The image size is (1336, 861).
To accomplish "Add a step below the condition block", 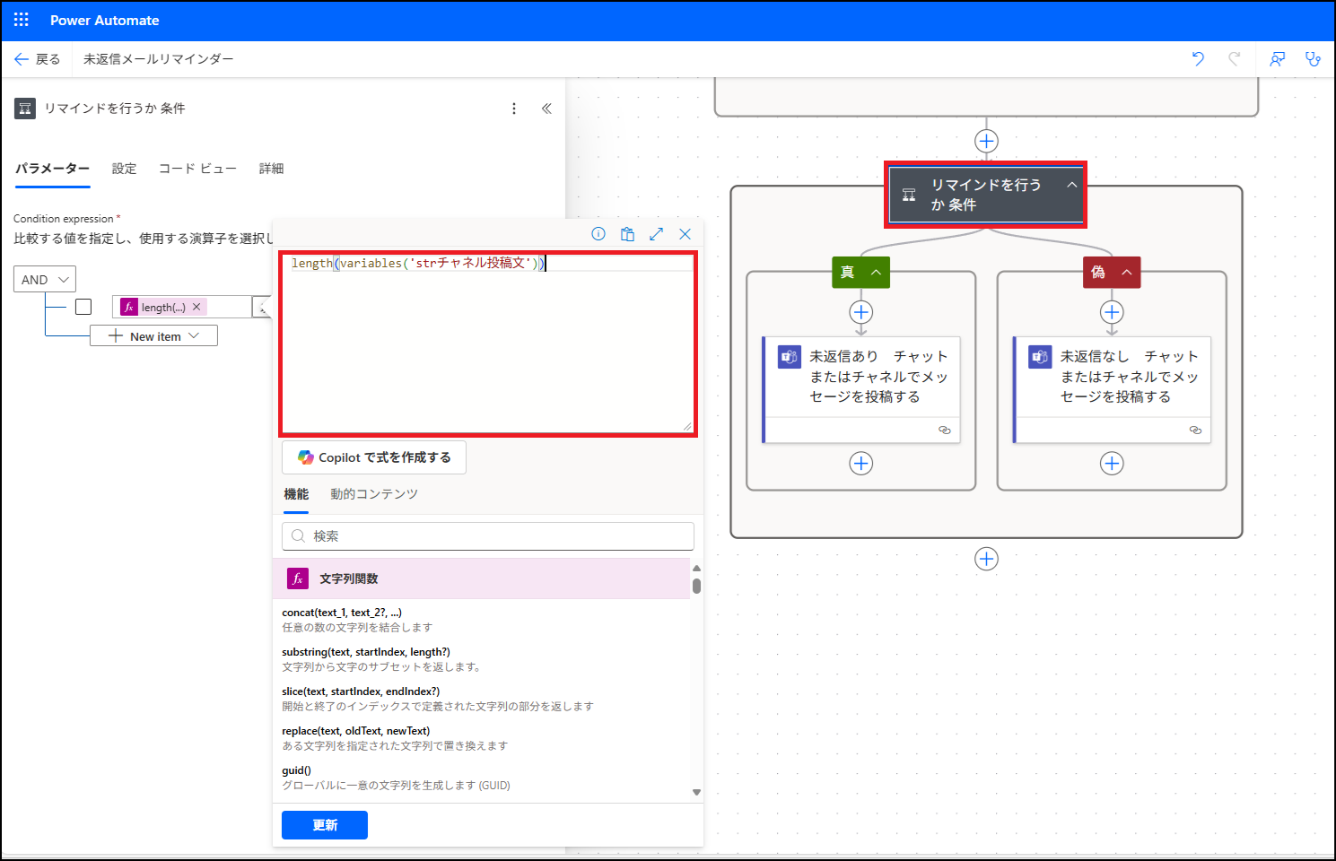I will [986, 559].
